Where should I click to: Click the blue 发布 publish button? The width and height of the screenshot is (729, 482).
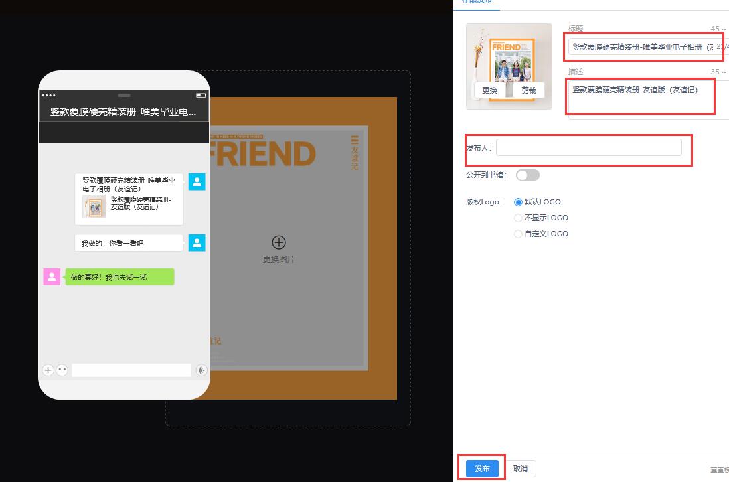point(482,469)
